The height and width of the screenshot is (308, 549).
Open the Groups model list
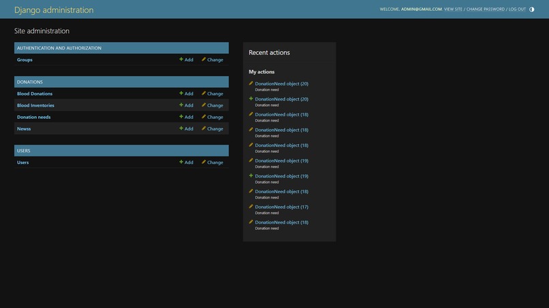click(x=25, y=60)
